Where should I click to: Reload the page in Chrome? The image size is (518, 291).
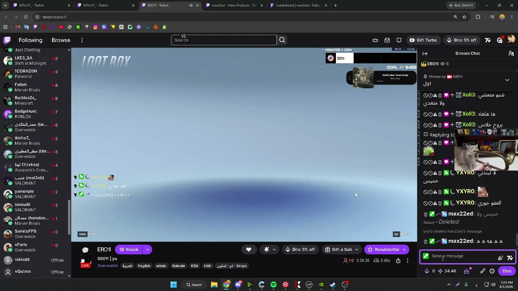[x=25, y=17]
